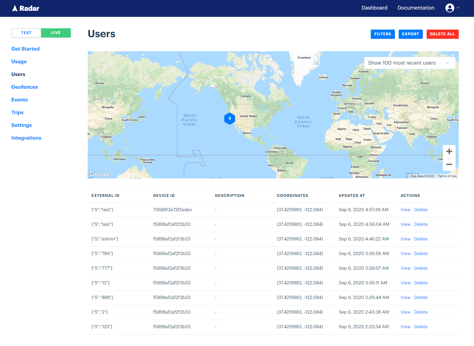Open the account avatar menu
Screen dimensions: 474x346
tap(450, 8)
